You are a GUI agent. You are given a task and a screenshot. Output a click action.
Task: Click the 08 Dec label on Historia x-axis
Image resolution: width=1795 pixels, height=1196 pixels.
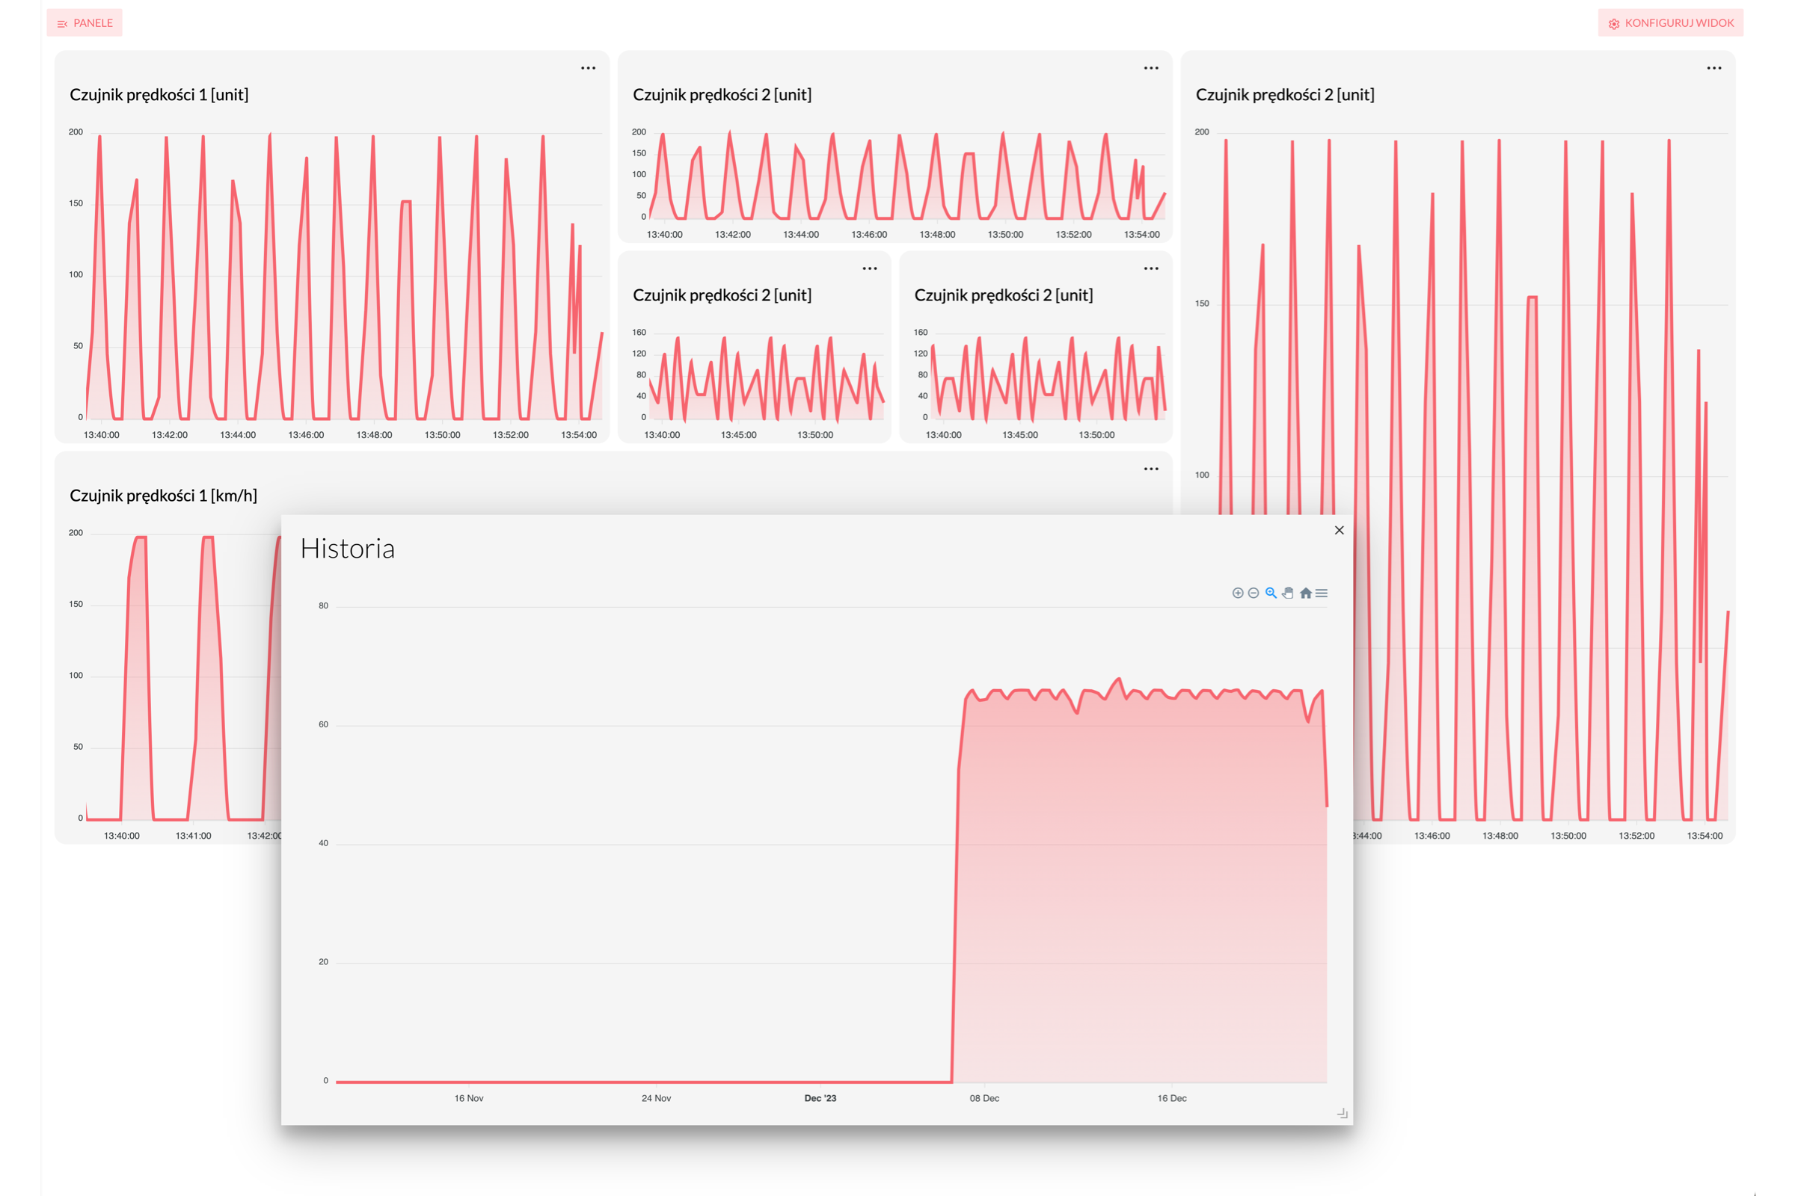984,1098
